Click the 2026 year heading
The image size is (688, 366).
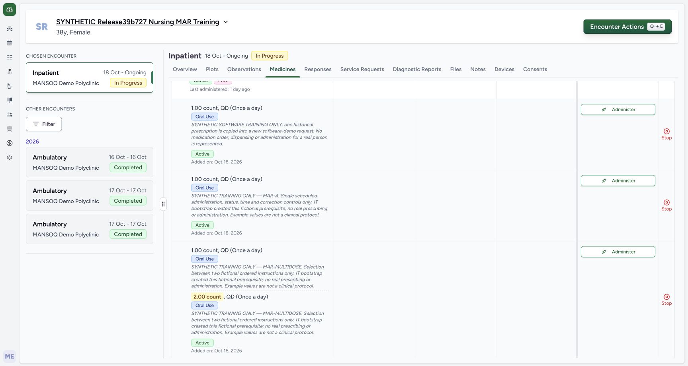coord(32,141)
